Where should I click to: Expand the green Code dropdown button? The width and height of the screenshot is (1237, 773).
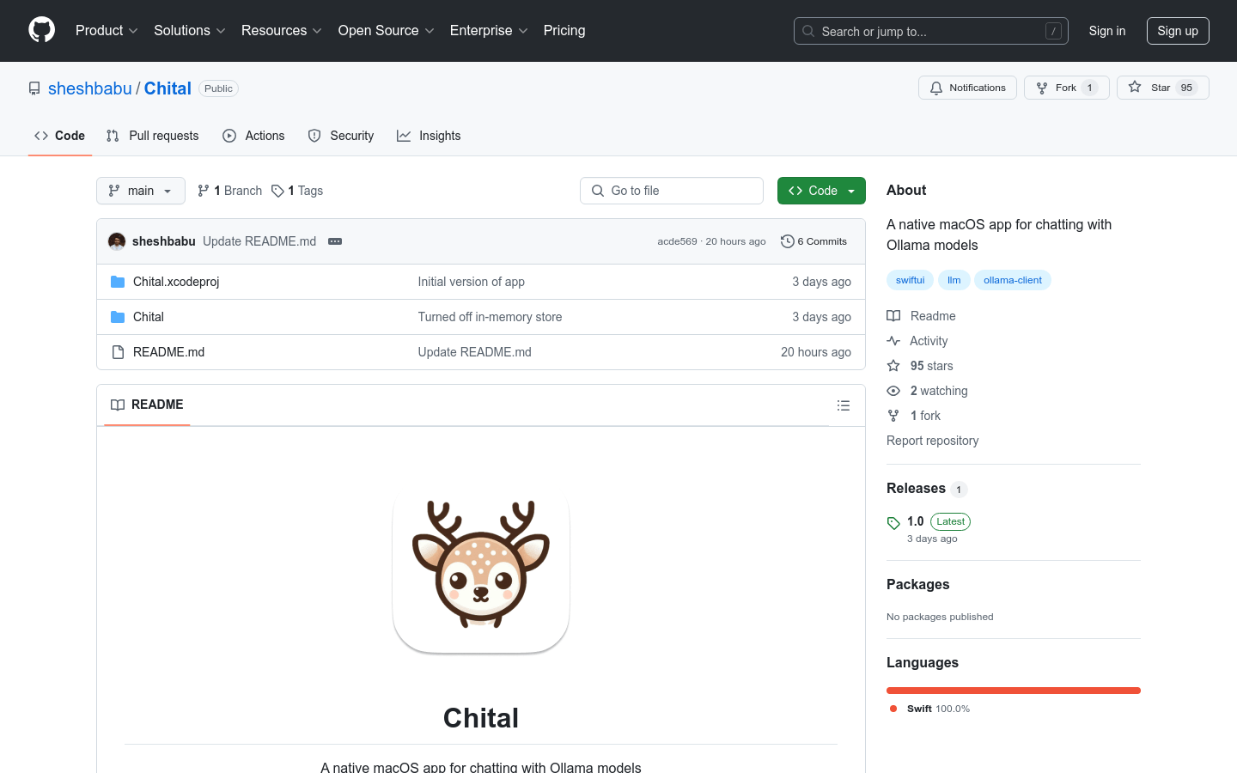point(821,191)
